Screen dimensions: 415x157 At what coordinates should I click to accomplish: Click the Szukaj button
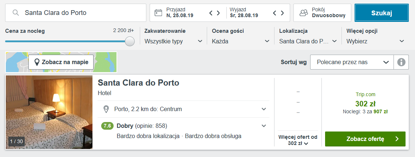pos(382,13)
